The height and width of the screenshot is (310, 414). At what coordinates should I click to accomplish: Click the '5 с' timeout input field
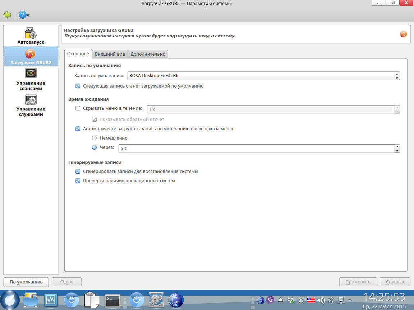(257, 149)
